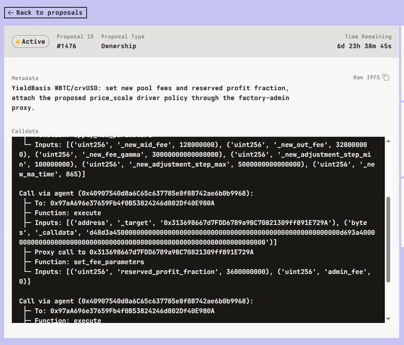The height and width of the screenshot is (345, 404).
Task: Click the time remaining 6d 23h 38m 45s
Action: (x=364, y=46)
